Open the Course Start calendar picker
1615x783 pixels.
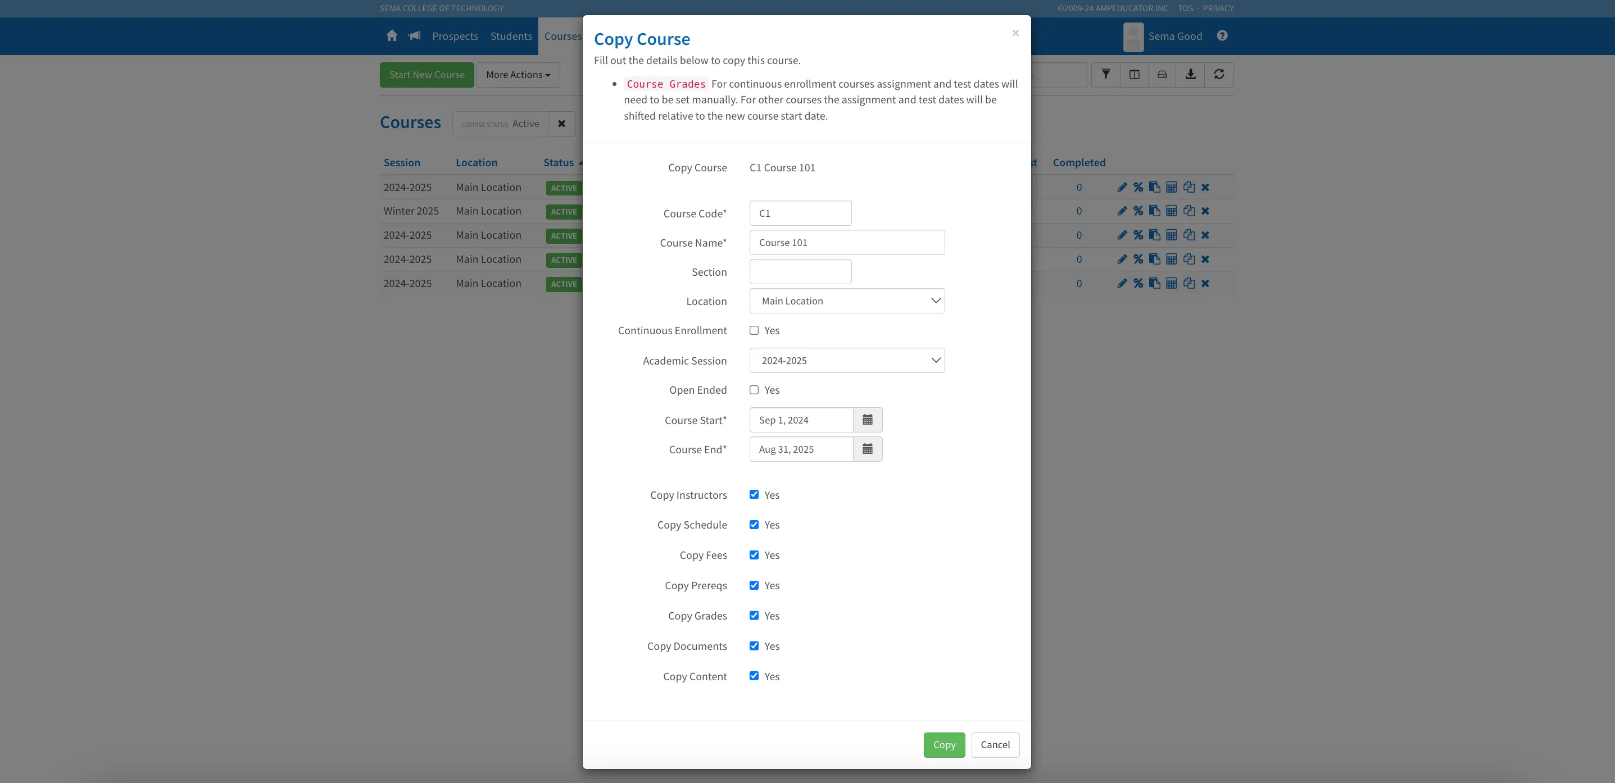[x=867, y=420]
